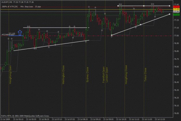Viewport: 181px width, 121px height.
Task: Click the FxPro MT4 MetaQuotes copyright text
Action: point(25,116)
